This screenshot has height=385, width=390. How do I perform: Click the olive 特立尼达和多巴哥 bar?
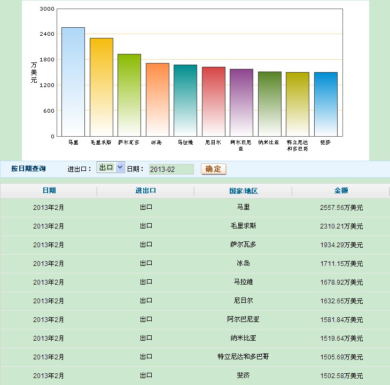(x=298, y=104)
